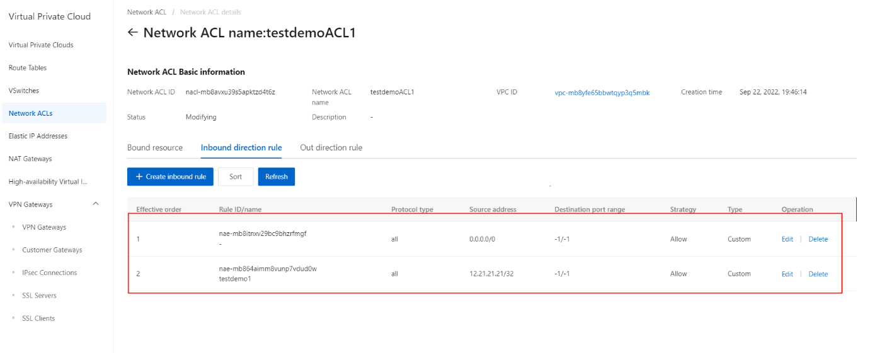Image resolution: width=870 pixels, height=353 pixels.
Task: Edit the testdemo1 inbound rule
Action: (x=787, y=274)
